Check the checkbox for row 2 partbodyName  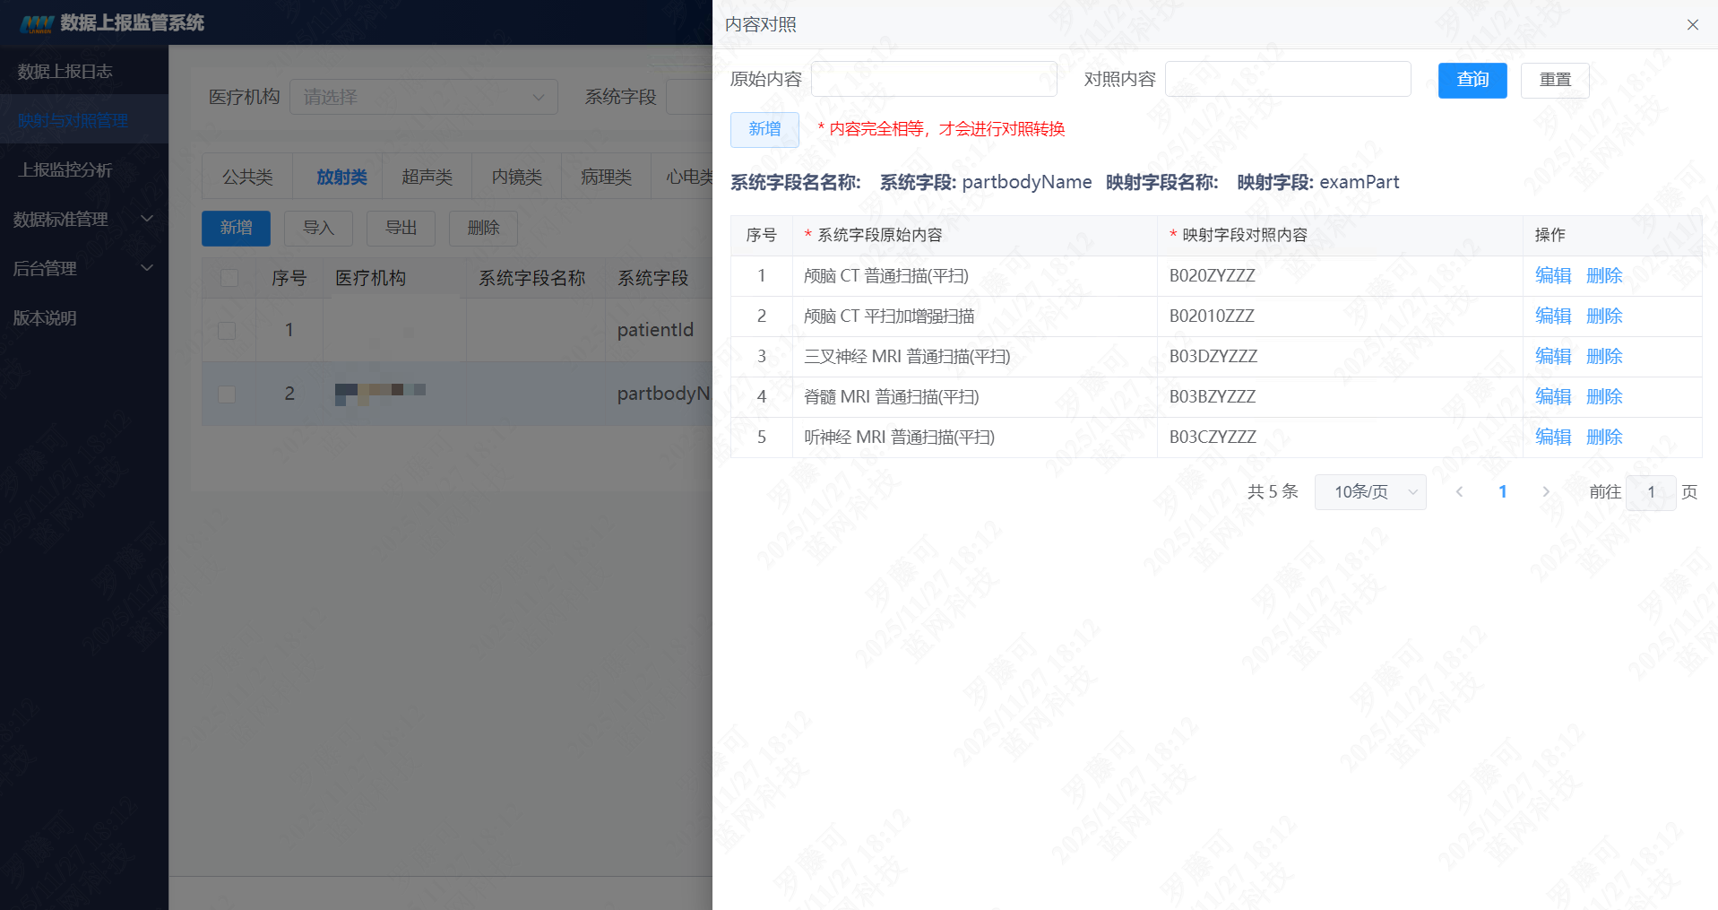click(x=228, y=394)
